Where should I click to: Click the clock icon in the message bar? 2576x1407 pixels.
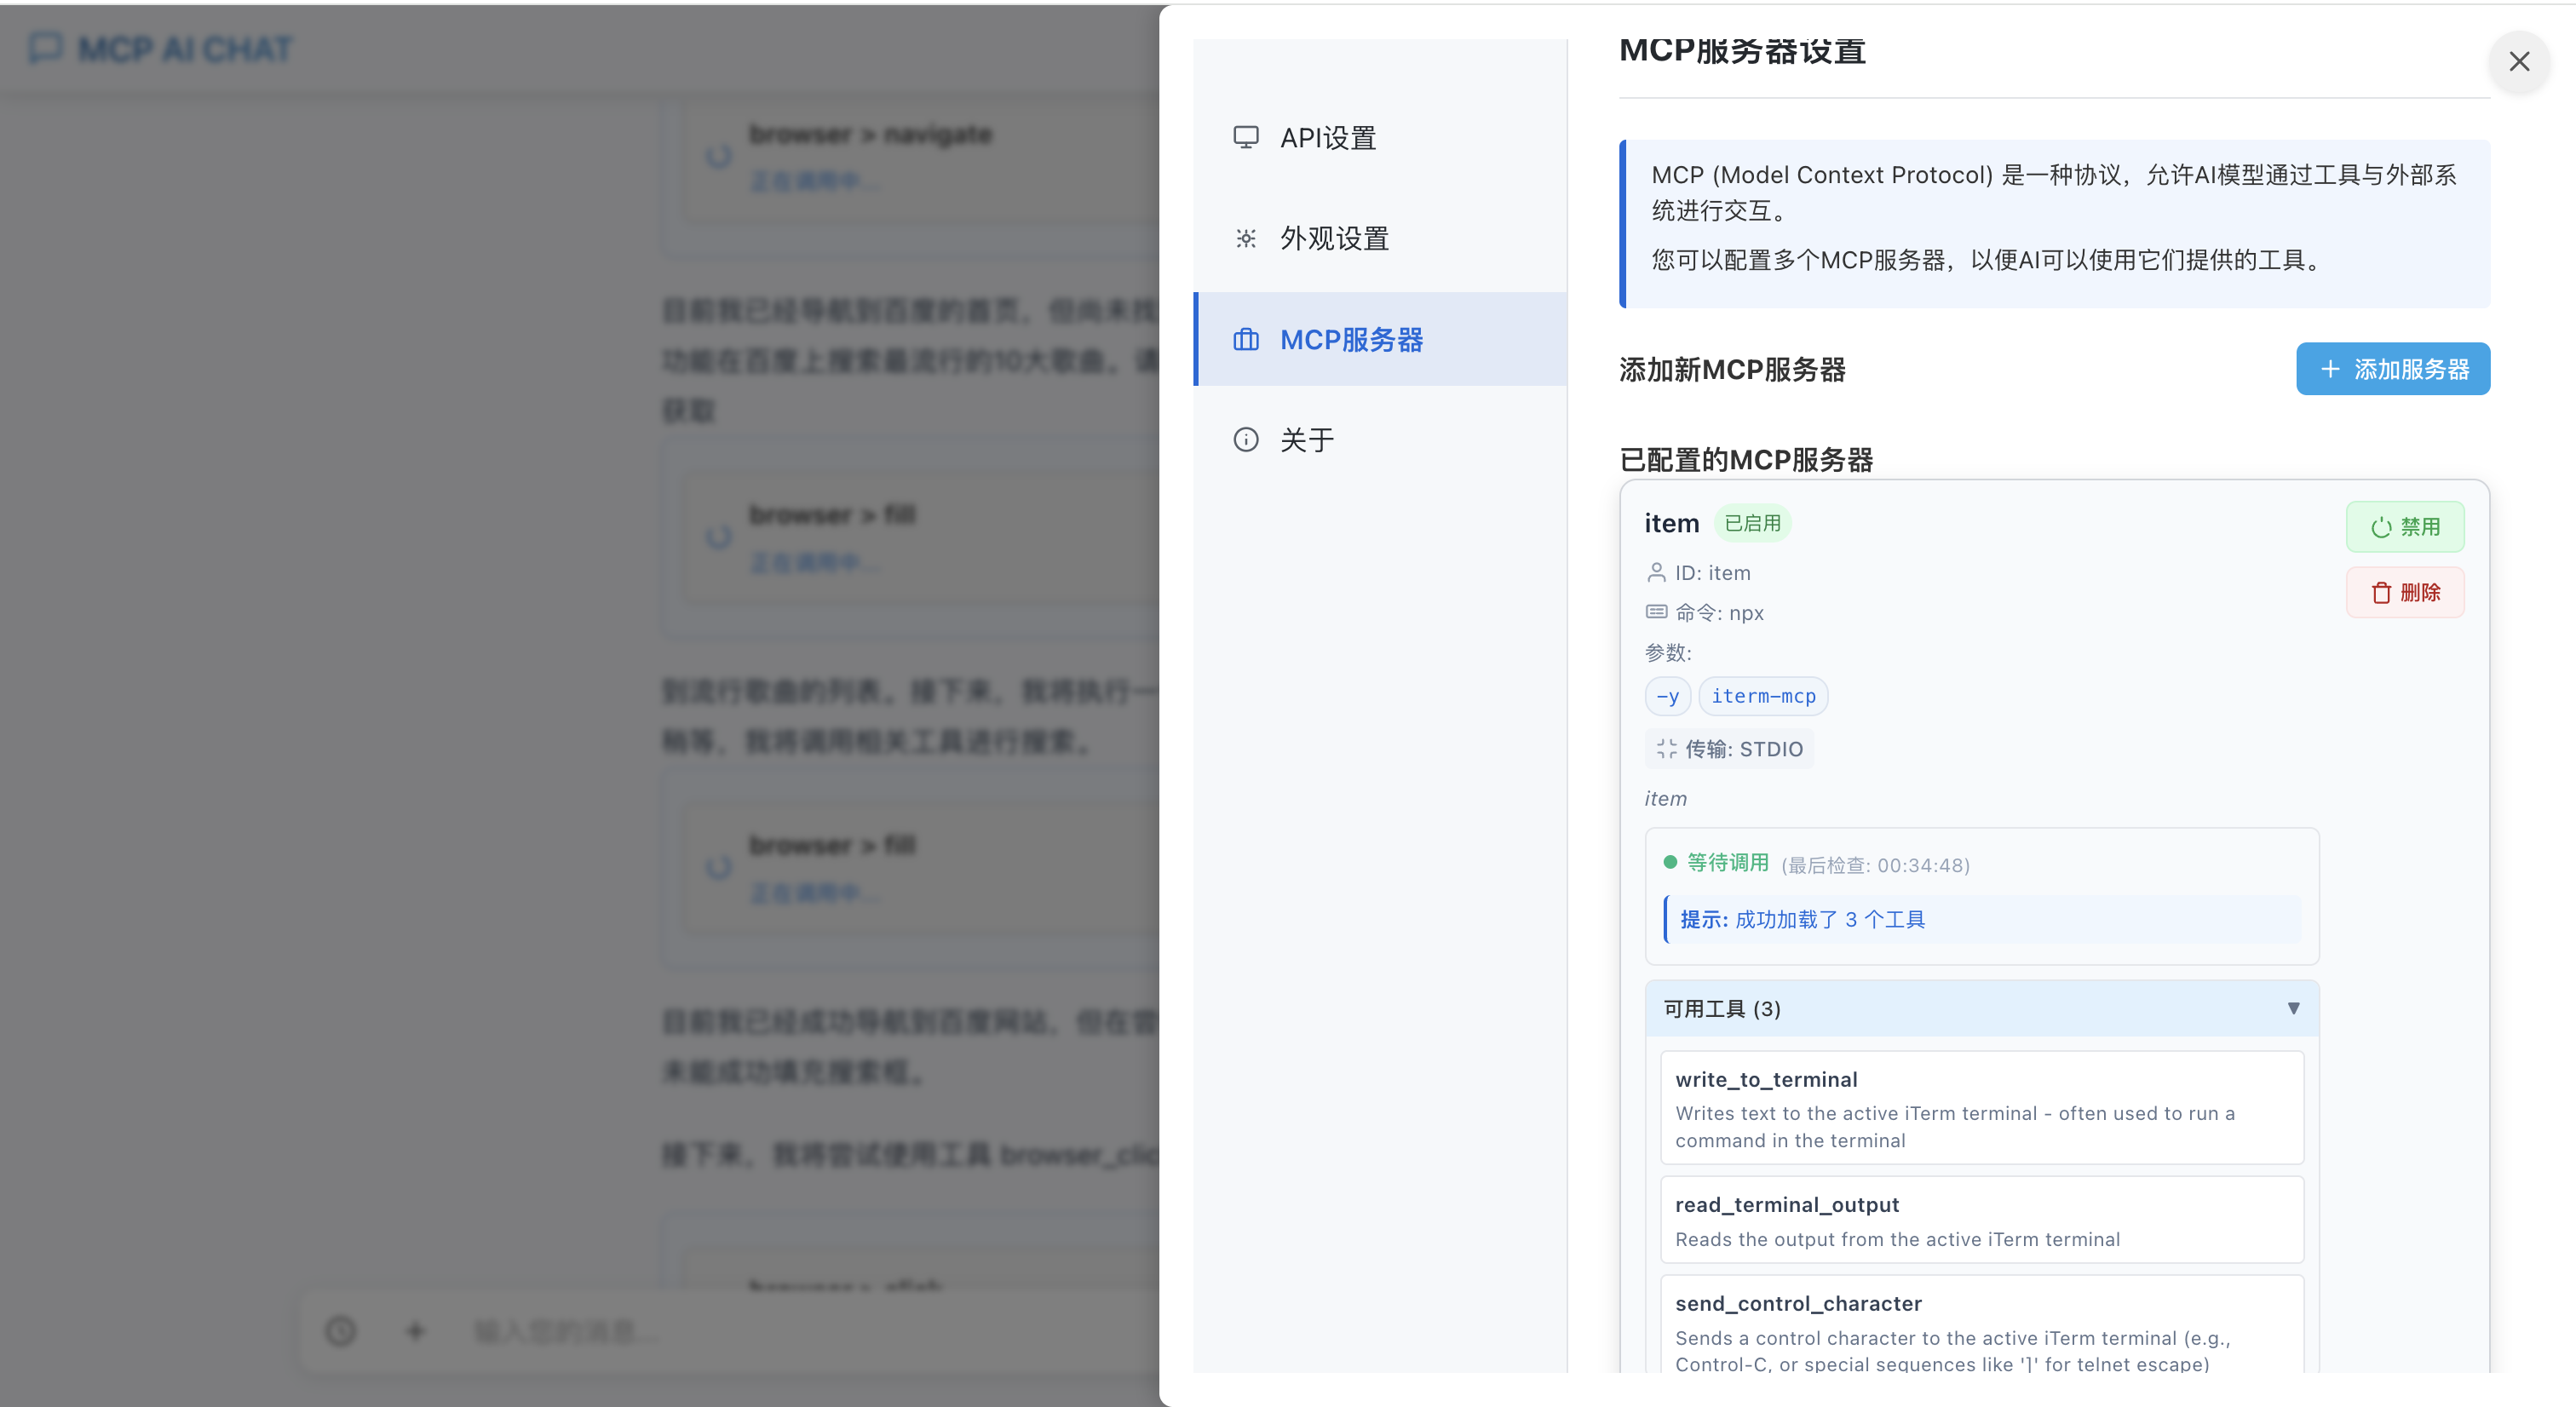pyautogui.click(x=339, y=1331)
